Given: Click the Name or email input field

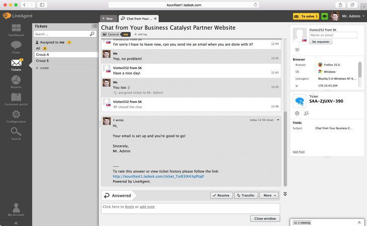Looking at the screenshot, I should tap(333, 35).
